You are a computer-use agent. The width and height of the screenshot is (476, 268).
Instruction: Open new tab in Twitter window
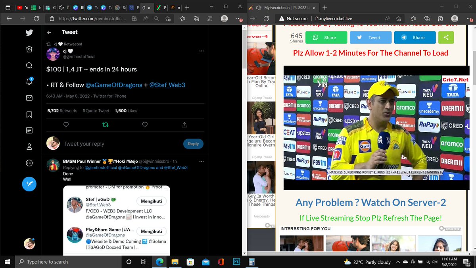(187, 8)
